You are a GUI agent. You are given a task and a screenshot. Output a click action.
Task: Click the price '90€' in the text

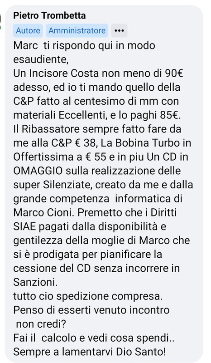click(174, 74)
